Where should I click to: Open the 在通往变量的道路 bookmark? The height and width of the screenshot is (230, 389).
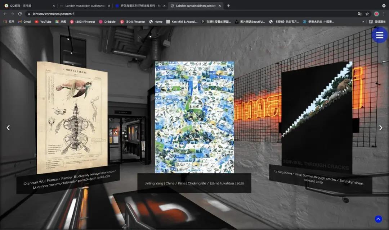point(216,22)
